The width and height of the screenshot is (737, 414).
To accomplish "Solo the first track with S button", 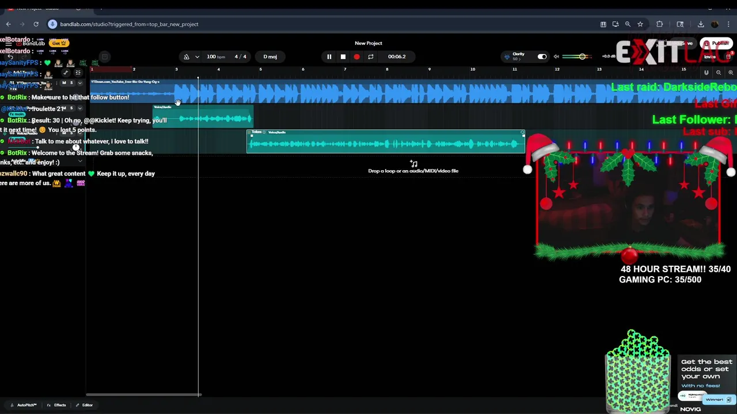I will coord(71,83).
